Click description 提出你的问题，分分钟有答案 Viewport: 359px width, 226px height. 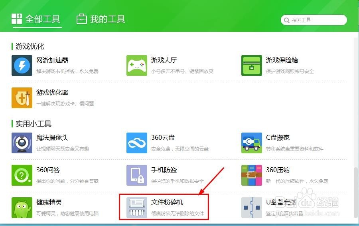[x=67, y=181]
